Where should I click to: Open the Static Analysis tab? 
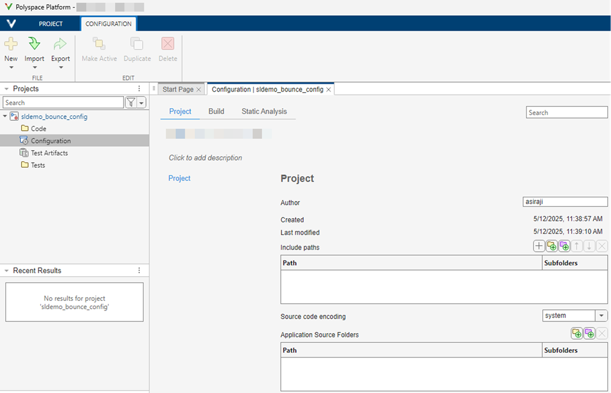point(264,111)
